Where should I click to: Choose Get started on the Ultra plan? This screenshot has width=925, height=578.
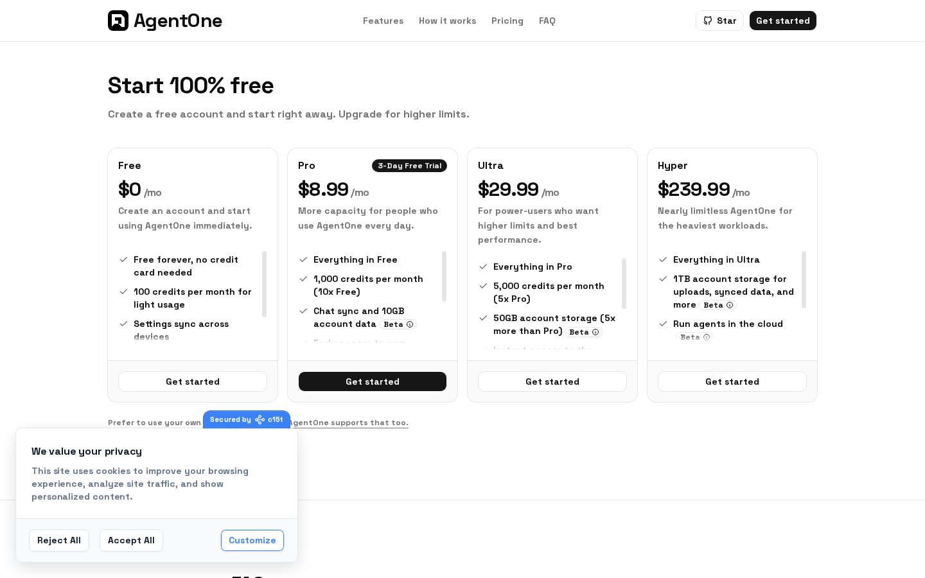(x=552, y=381)
